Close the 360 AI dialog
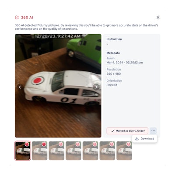 pyautogui.click(x=158, y=17)
